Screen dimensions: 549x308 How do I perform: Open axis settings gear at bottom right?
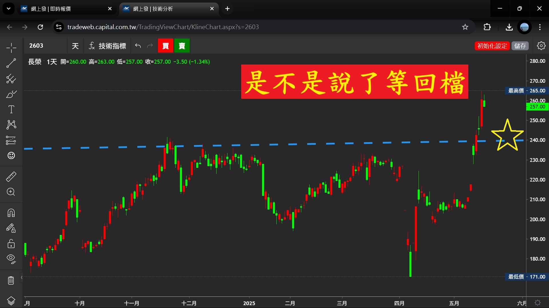tap(538, 303)
